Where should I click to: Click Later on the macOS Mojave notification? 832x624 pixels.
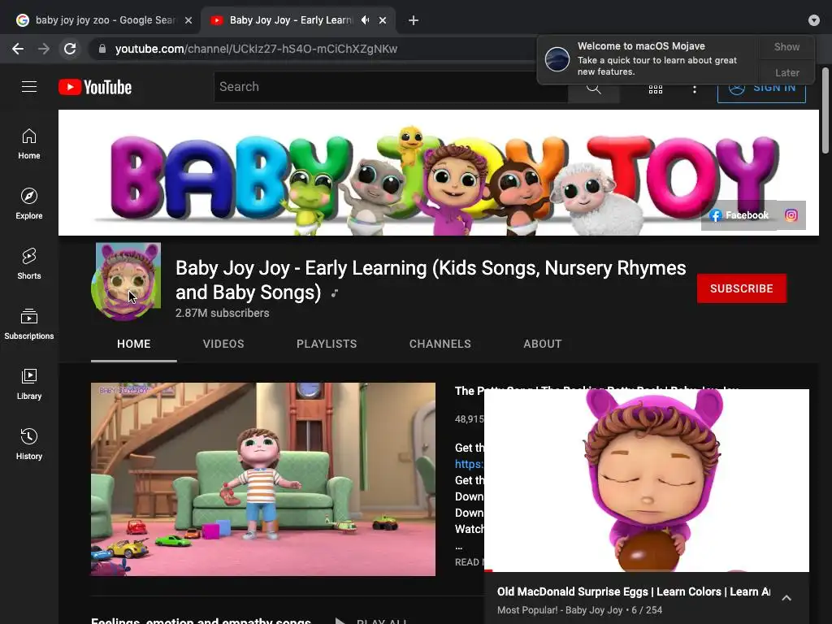786,72
